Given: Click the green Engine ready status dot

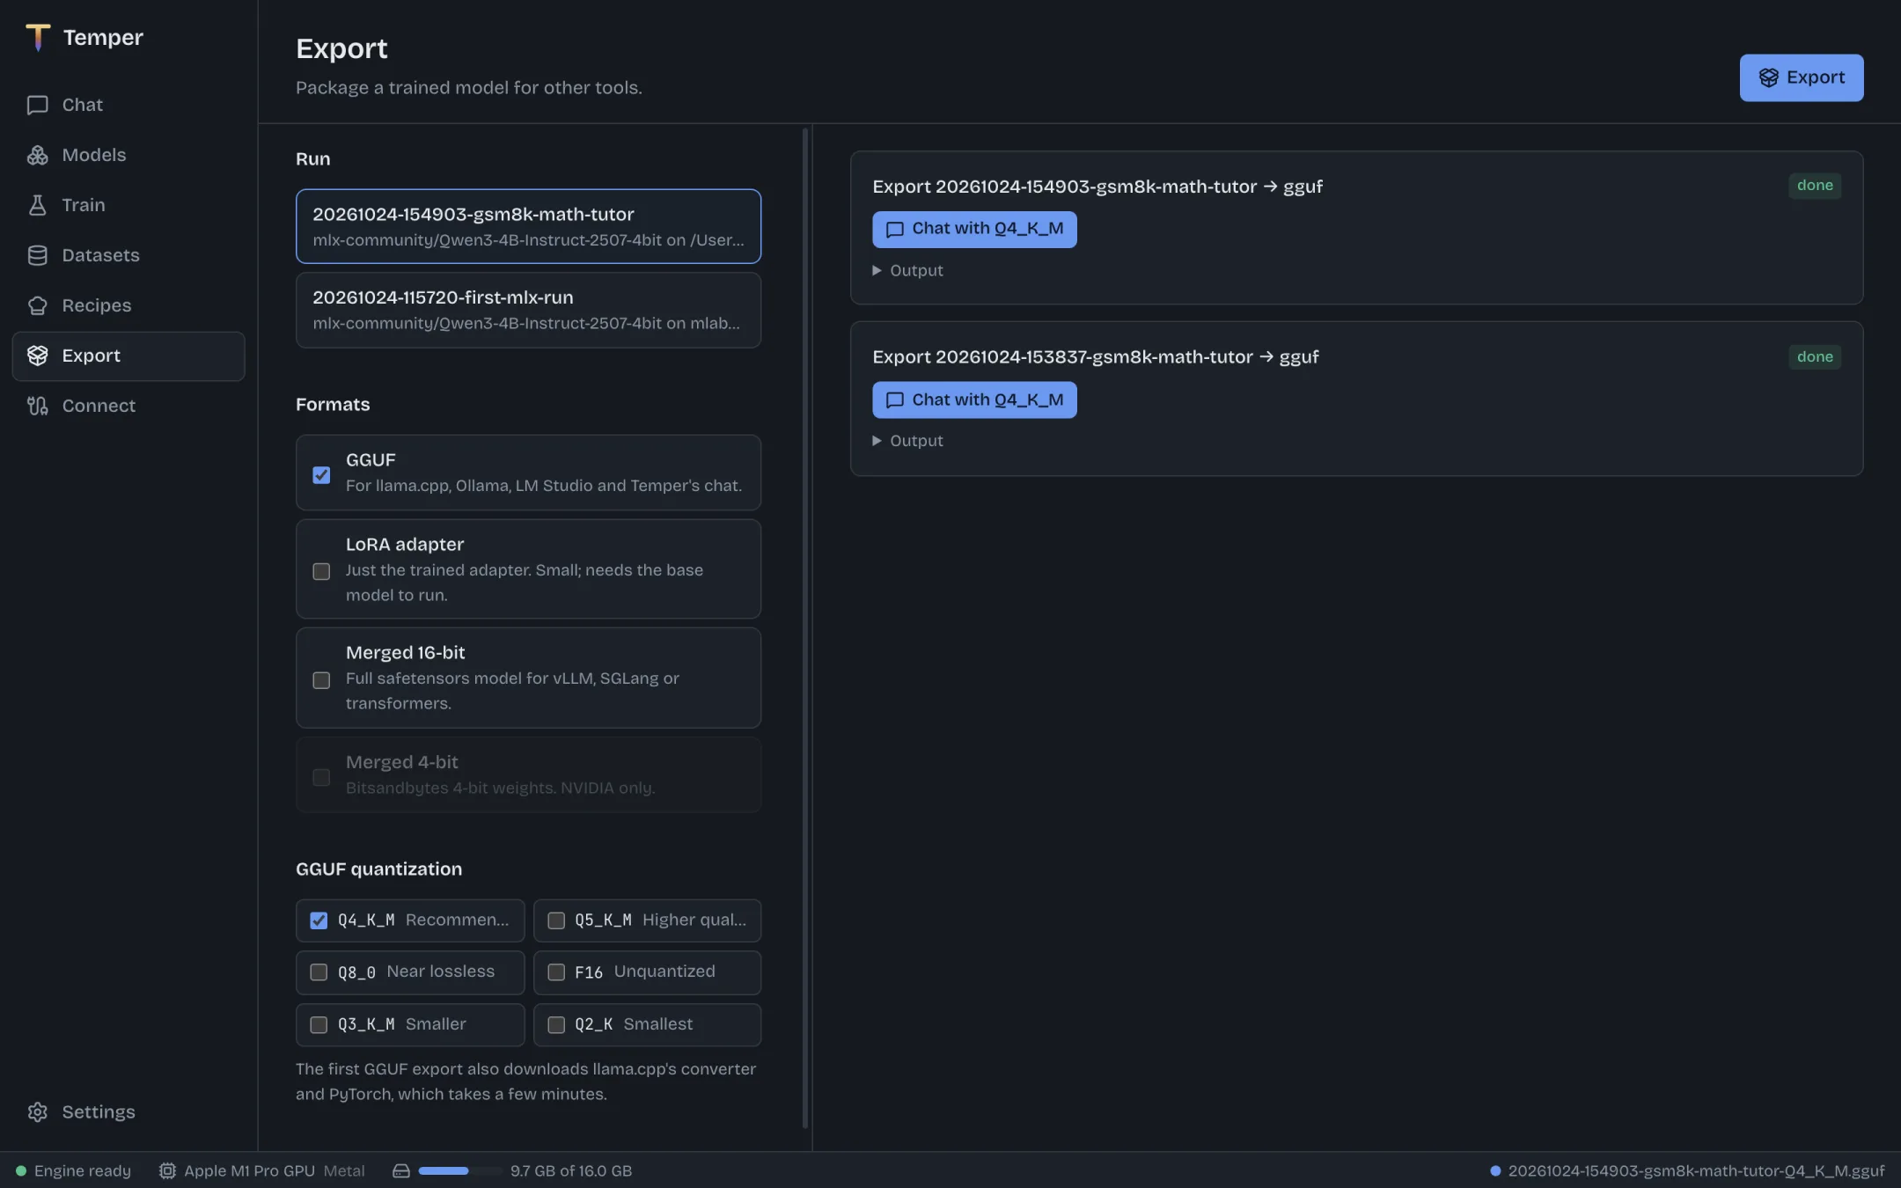Looking at the screenshot, I should point(21,1171).
